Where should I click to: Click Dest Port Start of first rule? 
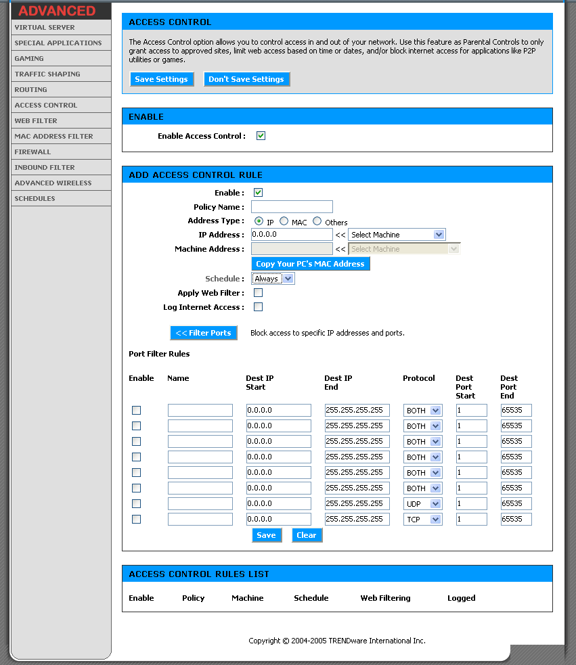point(472,410)
